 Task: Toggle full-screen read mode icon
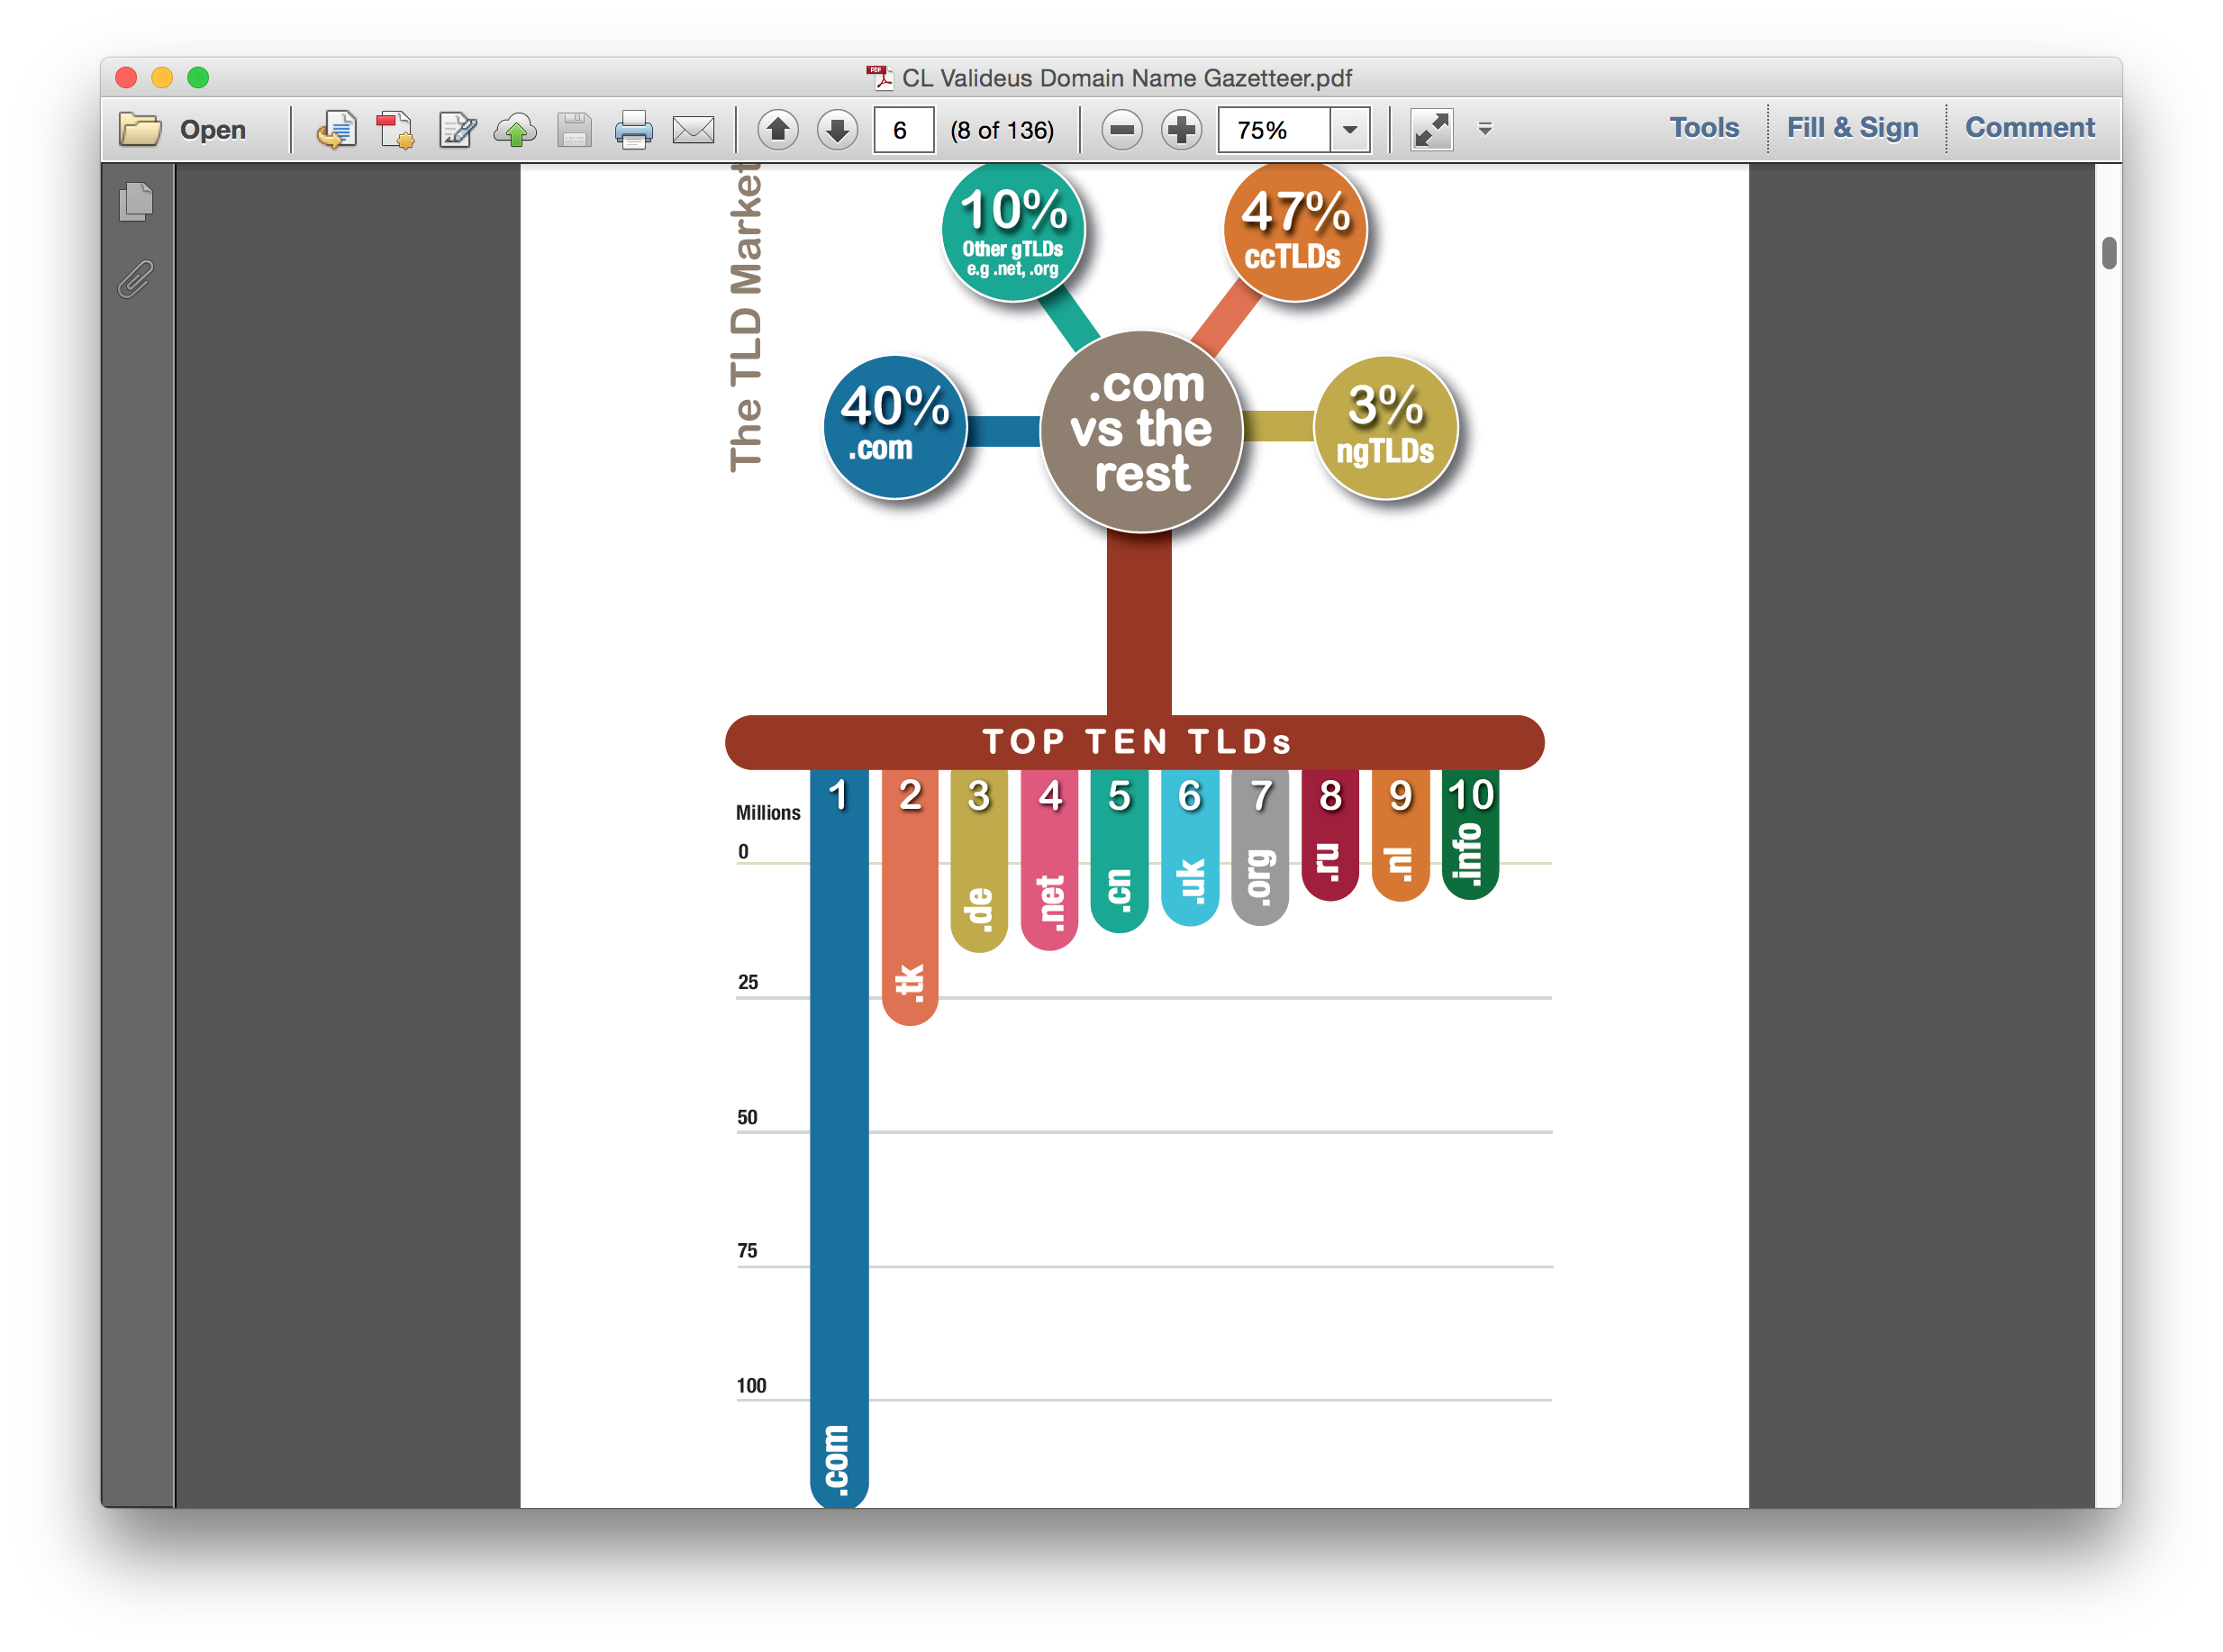[1431, 130]
